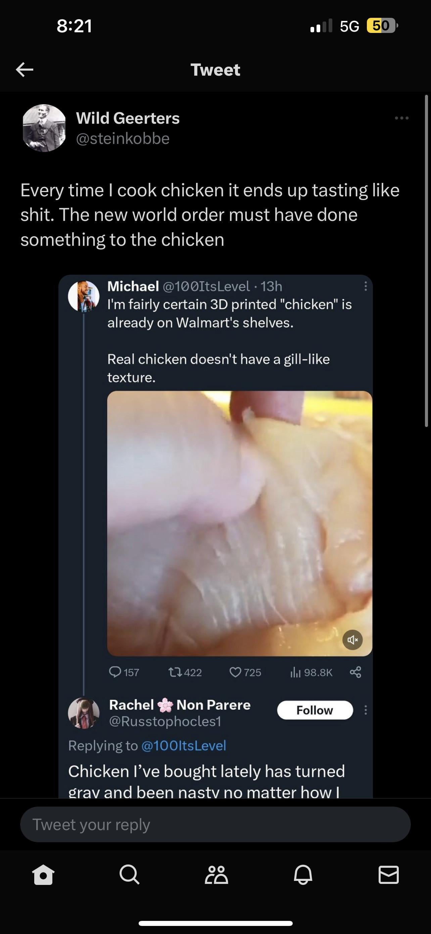Open the Search tab

(129, 874)
